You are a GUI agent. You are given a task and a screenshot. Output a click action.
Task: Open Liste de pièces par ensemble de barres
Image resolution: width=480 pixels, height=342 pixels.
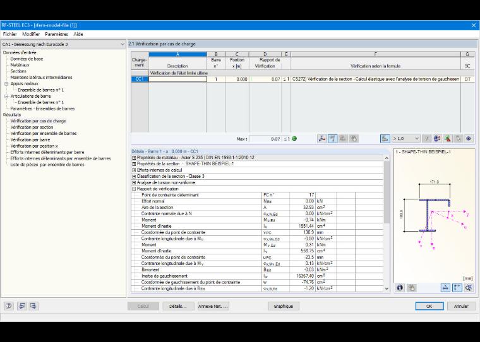click(x=47, y=165)
